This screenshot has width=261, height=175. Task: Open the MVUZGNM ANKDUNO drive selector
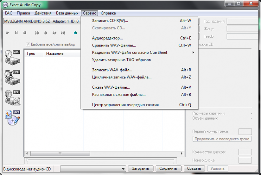[x=42, y=21]
